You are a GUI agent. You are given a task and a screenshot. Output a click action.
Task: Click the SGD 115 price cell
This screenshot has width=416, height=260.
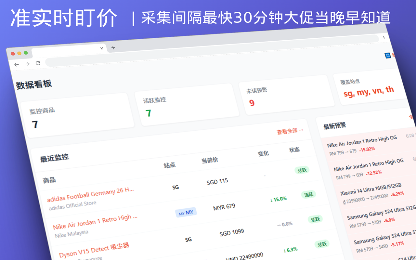coord(217,181)
